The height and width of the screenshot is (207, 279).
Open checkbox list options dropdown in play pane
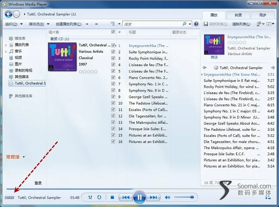pos(270,24)
